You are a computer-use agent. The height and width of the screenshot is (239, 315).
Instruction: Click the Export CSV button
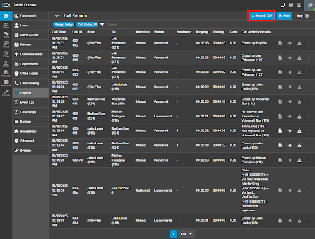pos(261,16)
